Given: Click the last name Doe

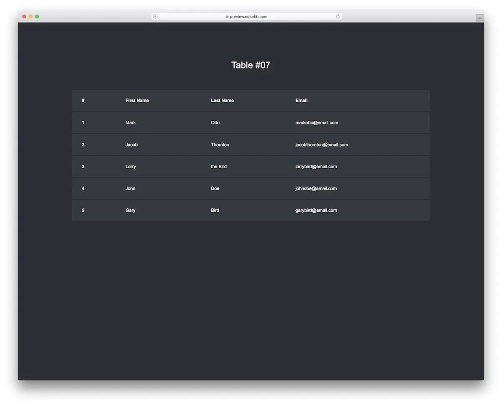Looking at the screenshot, I should pos(215,188).
